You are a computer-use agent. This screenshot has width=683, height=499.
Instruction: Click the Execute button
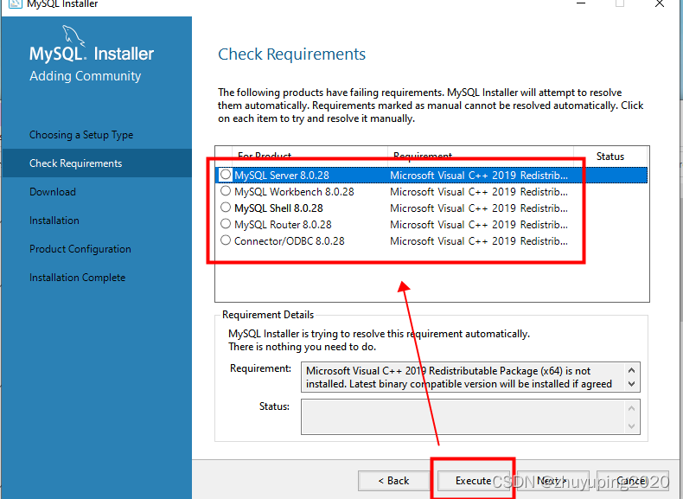click(x=473, y=480)
